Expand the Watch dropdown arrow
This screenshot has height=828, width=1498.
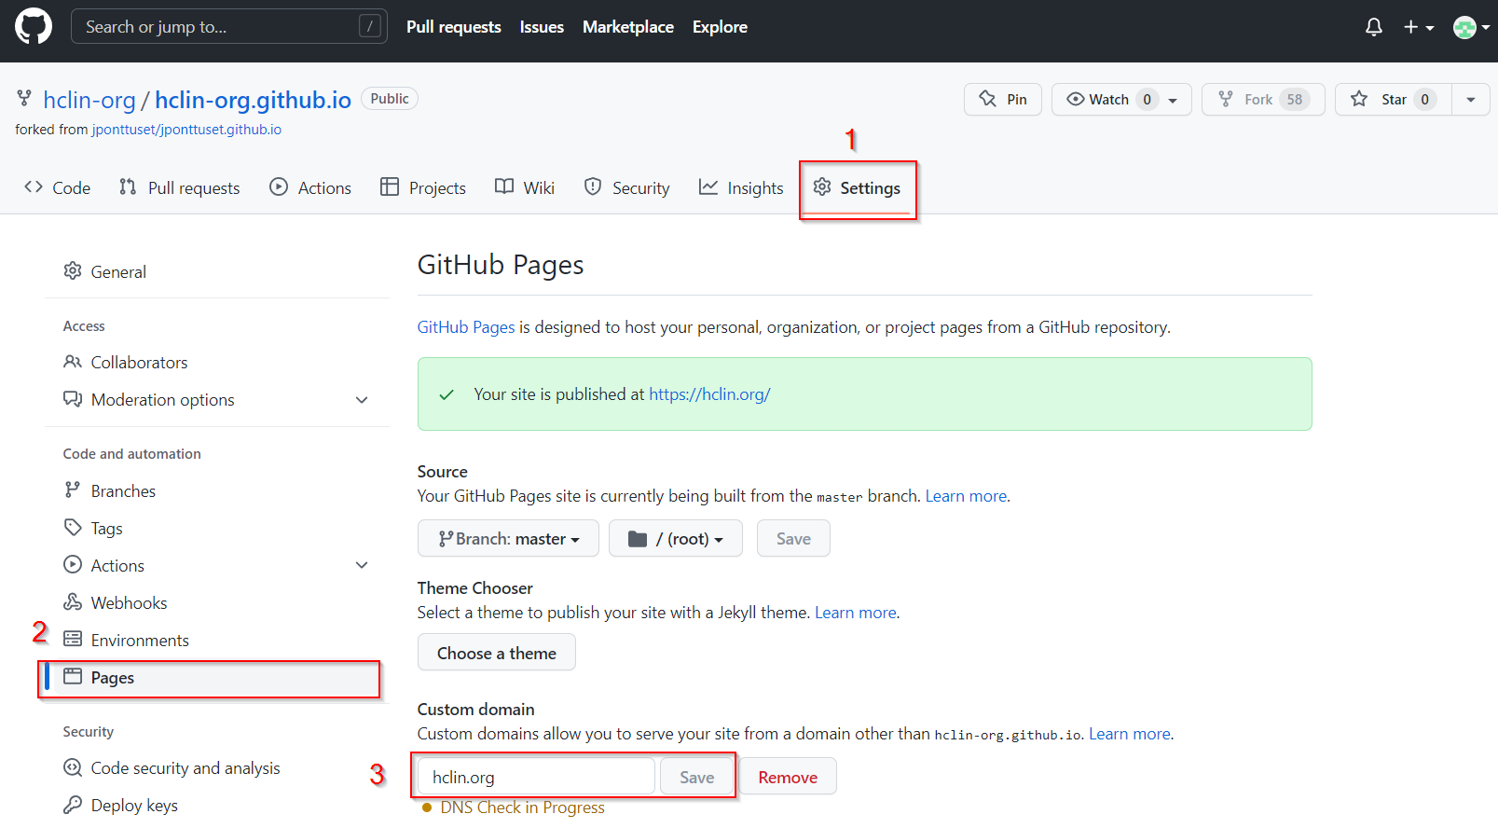pos(1174,99)
